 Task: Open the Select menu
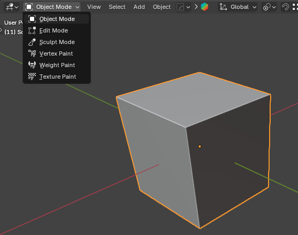coord(117,7)
